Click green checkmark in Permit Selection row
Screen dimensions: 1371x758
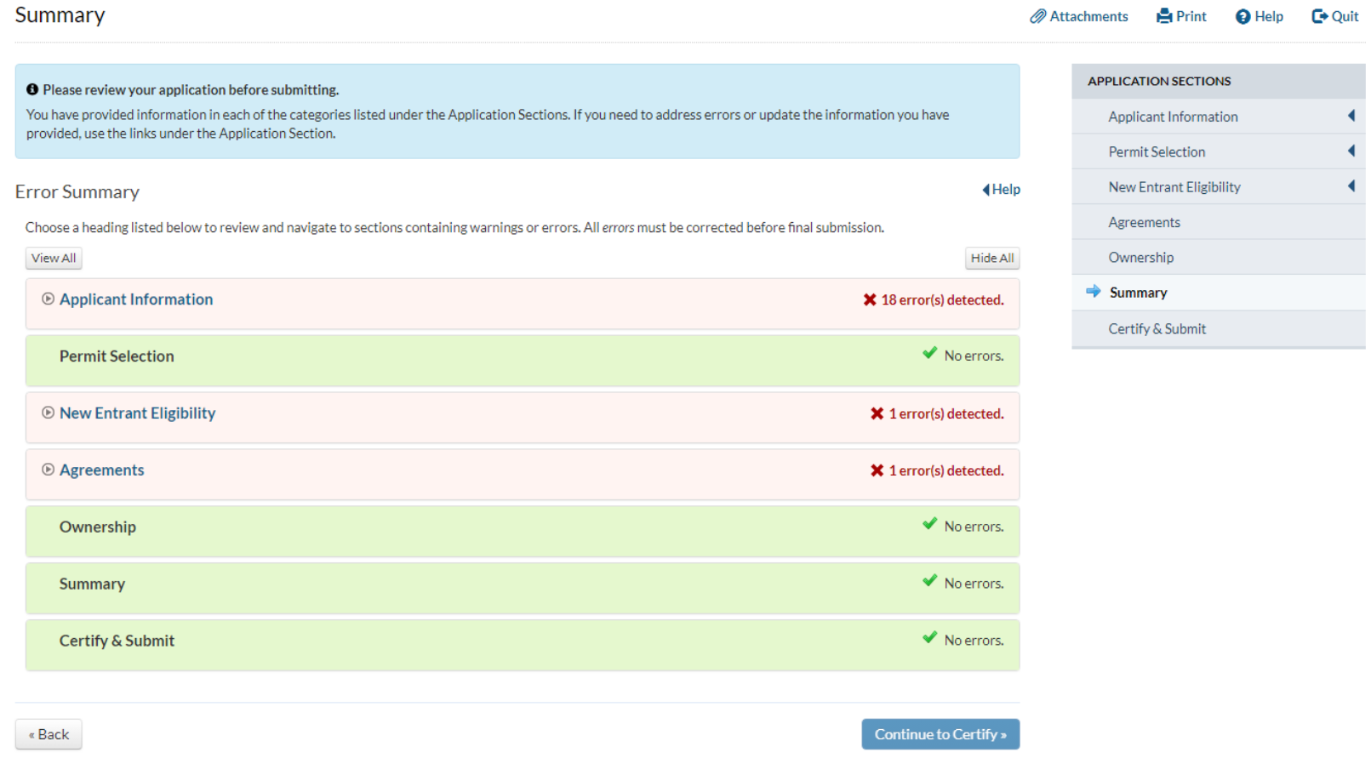(x=929, y=354)
